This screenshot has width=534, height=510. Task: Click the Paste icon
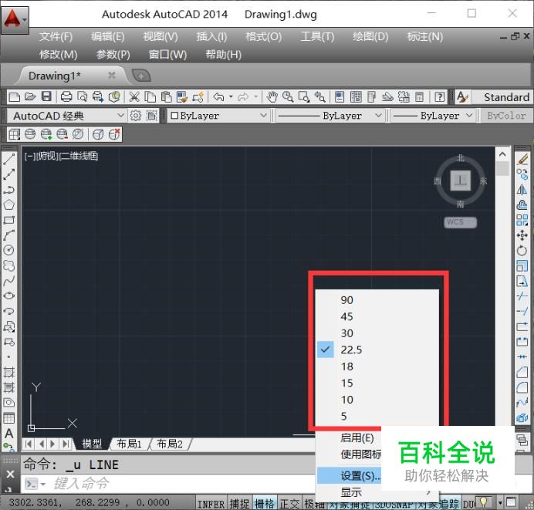[166, 97]
